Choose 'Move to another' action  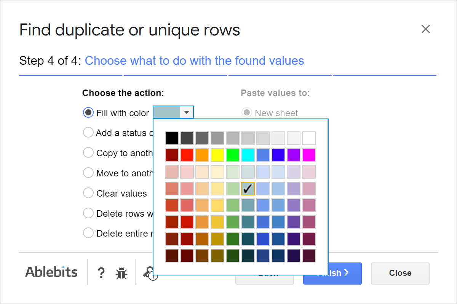pyautogui.click(x=88, y=173)
